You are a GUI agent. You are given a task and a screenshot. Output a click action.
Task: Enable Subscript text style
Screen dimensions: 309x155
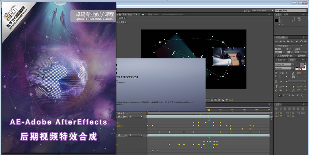[302, 95]
